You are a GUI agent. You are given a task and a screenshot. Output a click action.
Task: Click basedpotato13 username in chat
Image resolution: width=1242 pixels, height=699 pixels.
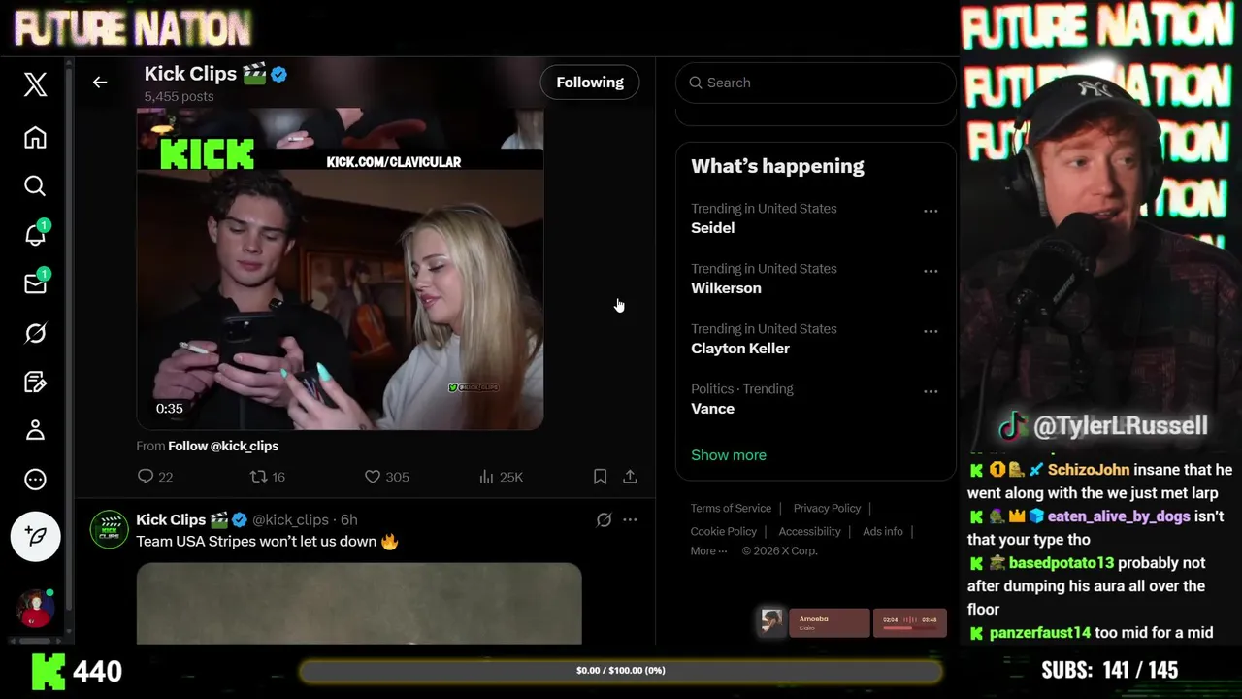coord(1062,563)
